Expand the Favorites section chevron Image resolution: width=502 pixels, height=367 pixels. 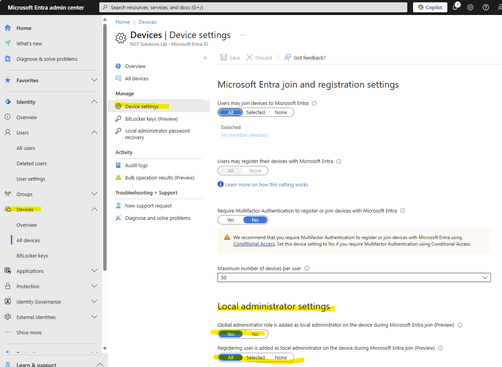pyautogui.click(x=94, y=80)
